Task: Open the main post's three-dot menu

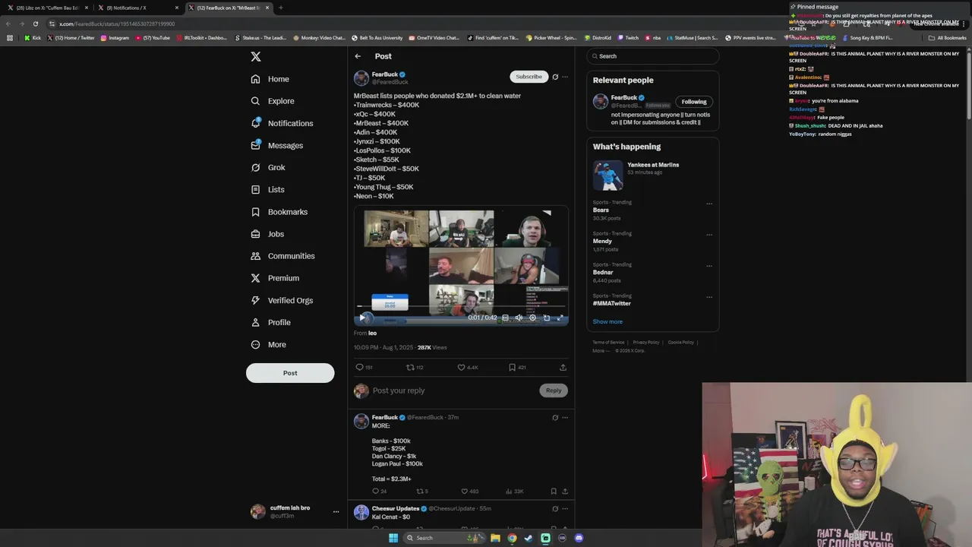Action: click(x=564, y=77)
